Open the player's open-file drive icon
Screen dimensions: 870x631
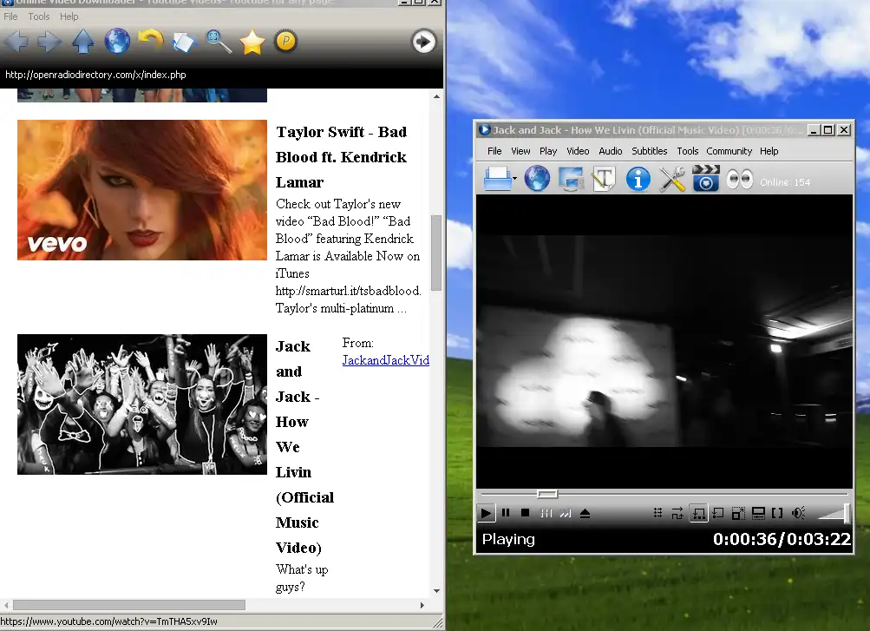497,179
